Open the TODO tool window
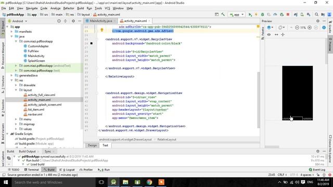 coord(14,170)
